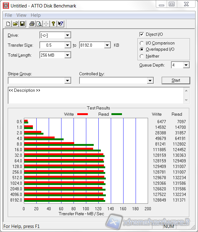The width and height of the screenshot is (198, 232).
Task: Click the red Write legend swatch
Action: coord(82,114)
